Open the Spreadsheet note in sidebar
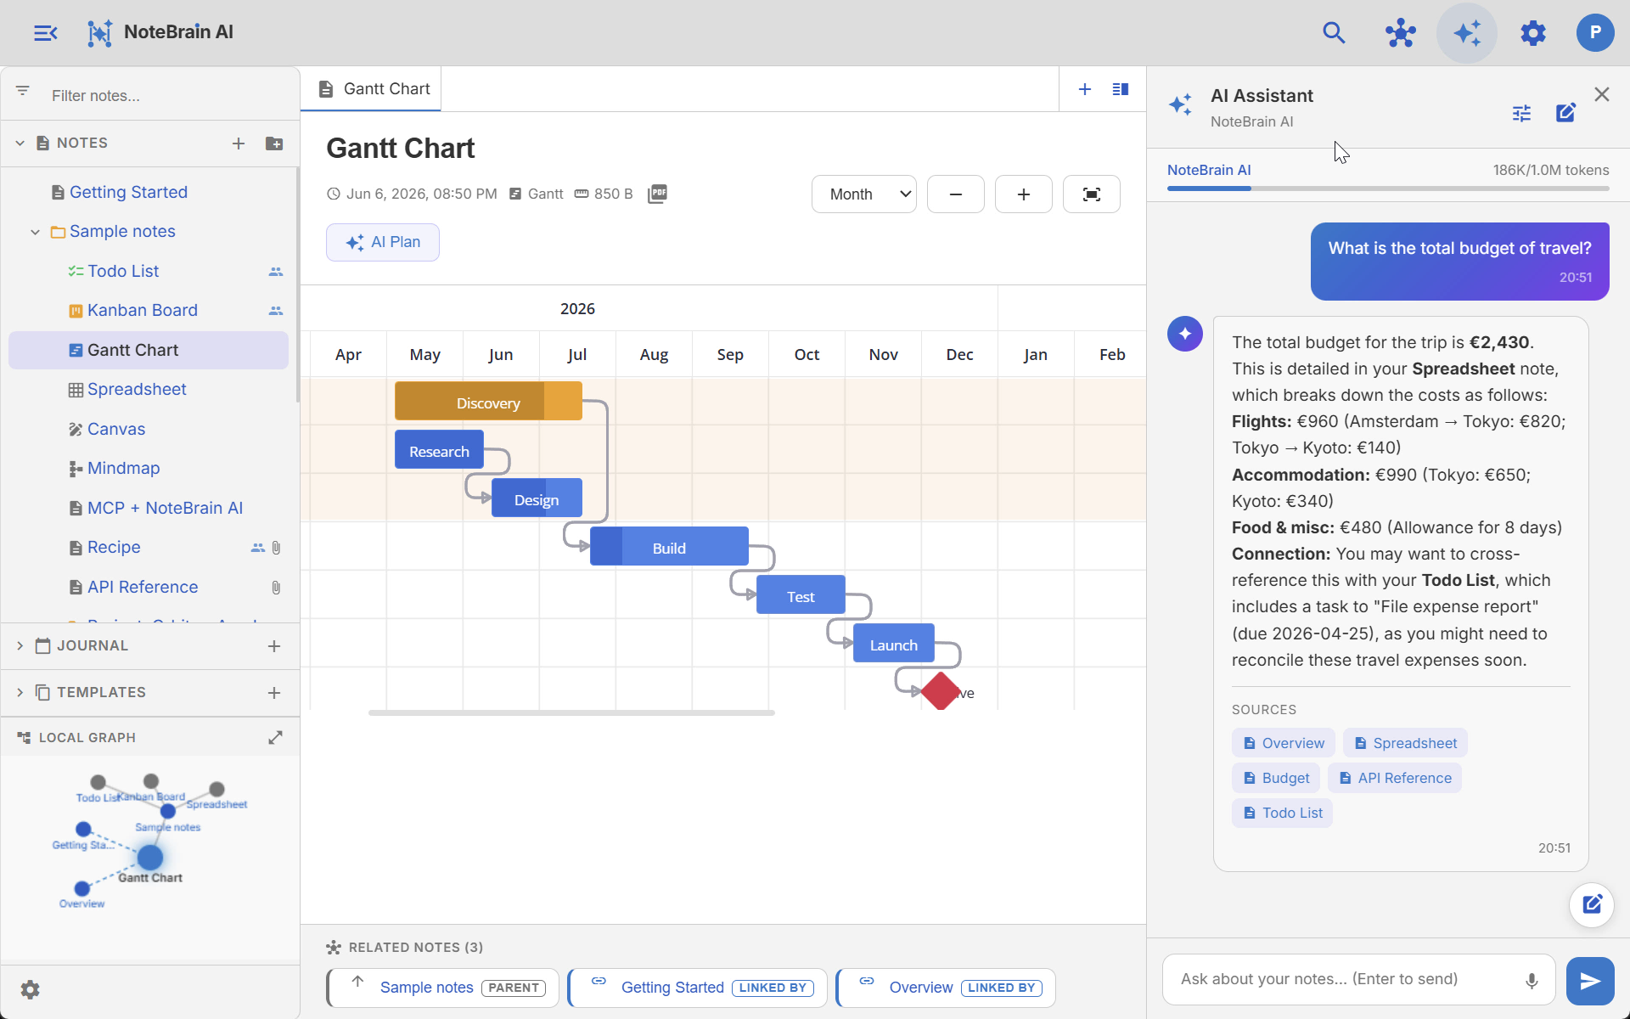Image resolution: width=1630 pixels, height=1019 pixels. point(137,390)
